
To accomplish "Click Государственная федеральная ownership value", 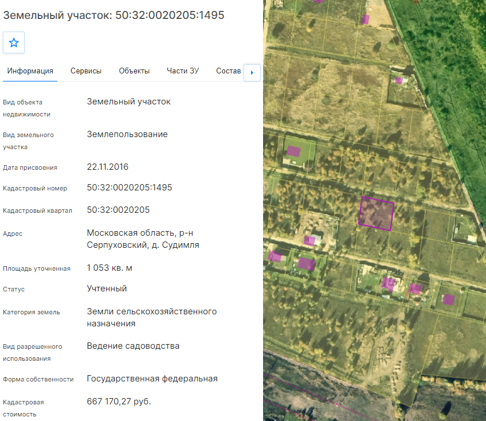I will tap(152, 379).
